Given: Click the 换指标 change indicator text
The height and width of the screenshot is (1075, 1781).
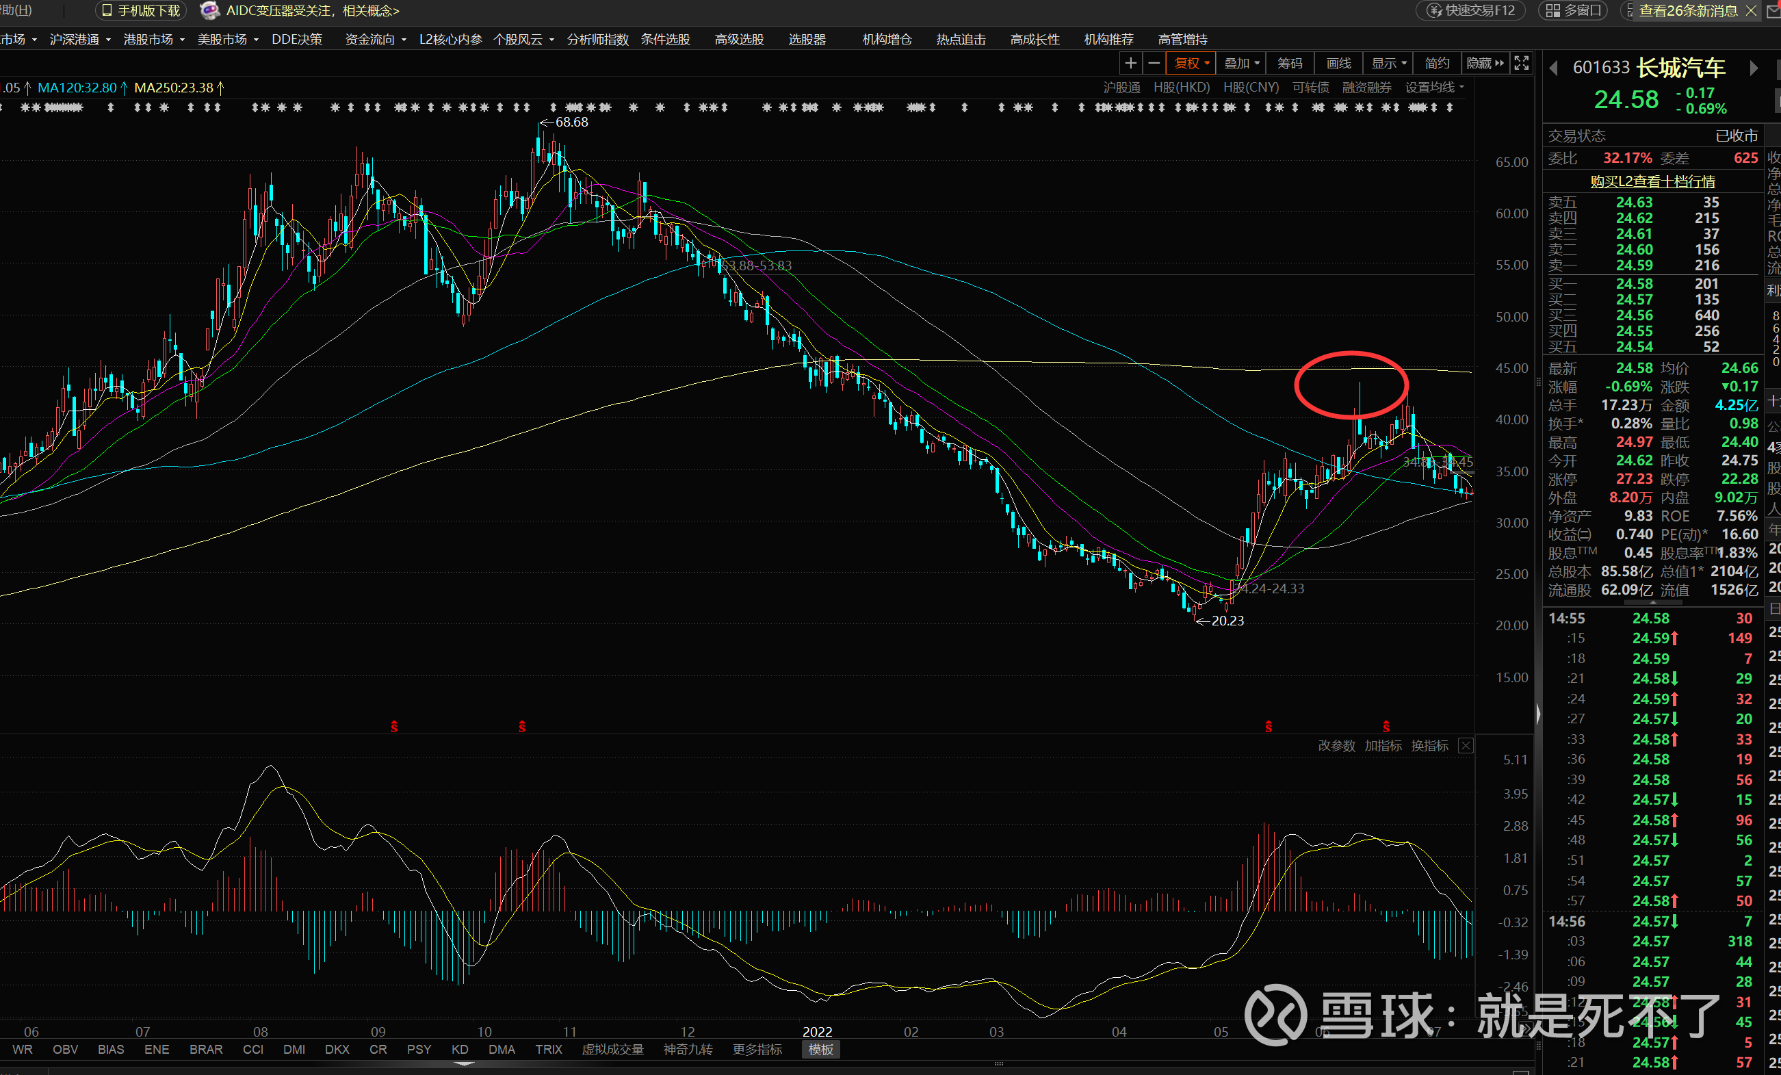Looking at the screenshot, I should tap(1429, 745).
